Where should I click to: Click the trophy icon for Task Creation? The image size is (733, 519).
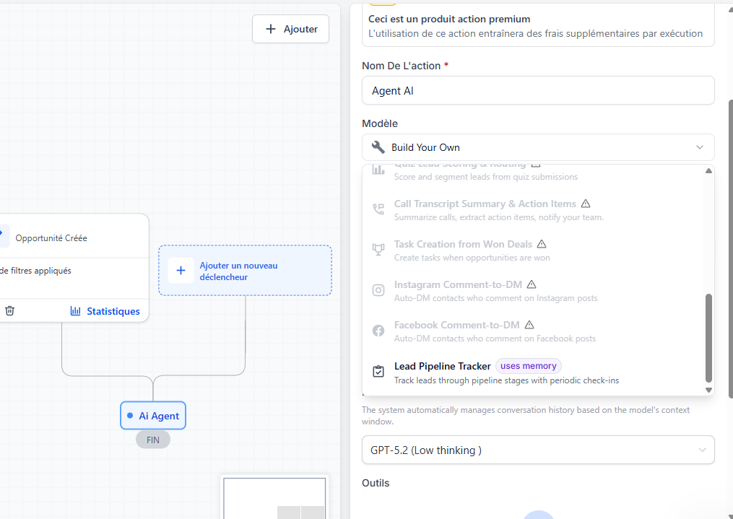pos(378,250)
